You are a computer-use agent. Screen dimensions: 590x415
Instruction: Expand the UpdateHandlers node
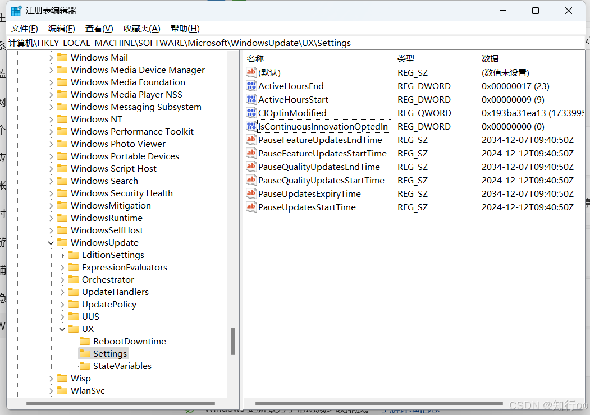[62, 292]
